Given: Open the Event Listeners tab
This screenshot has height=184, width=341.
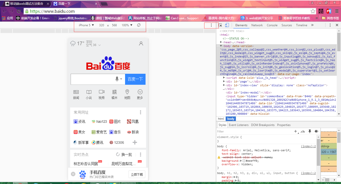Looking at the screenshot, I should click(x=239, y=125).
